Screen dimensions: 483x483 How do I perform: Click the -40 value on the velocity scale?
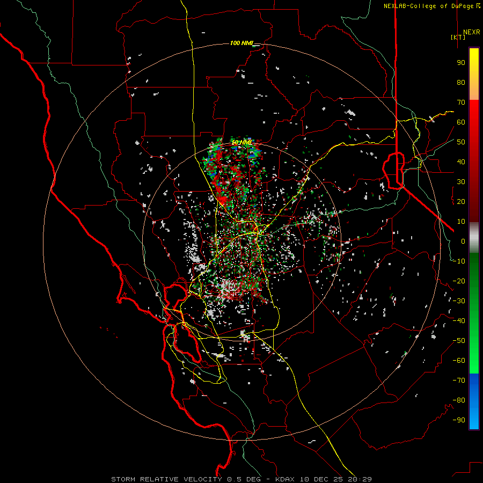pos(459,321)
